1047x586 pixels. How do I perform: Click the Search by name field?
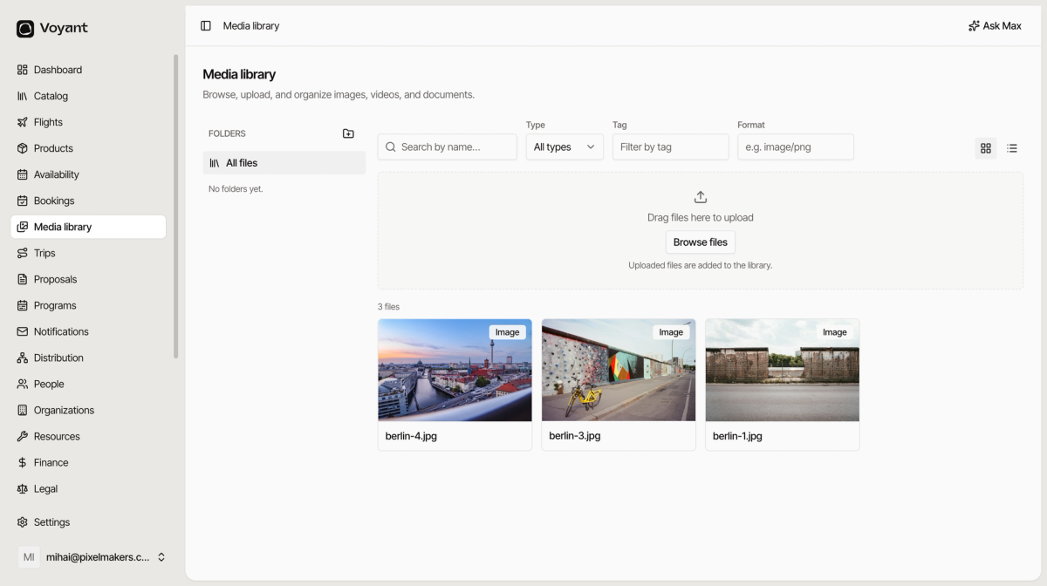(448, 146)
